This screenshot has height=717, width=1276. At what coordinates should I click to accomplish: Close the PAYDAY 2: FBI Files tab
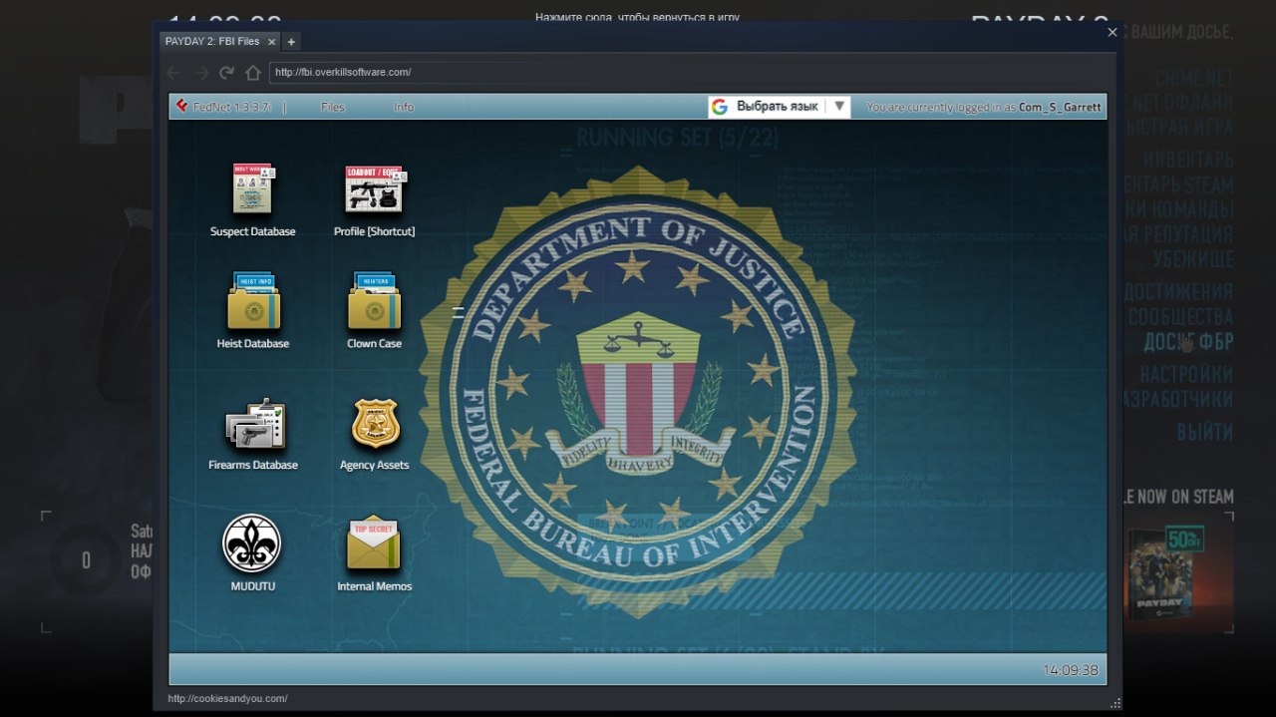[271, 42]
